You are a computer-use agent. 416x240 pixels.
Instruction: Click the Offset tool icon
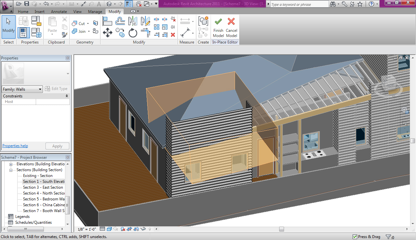pos(120,21)
